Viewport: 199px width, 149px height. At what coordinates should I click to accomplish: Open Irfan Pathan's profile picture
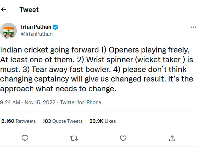[9, 31]
